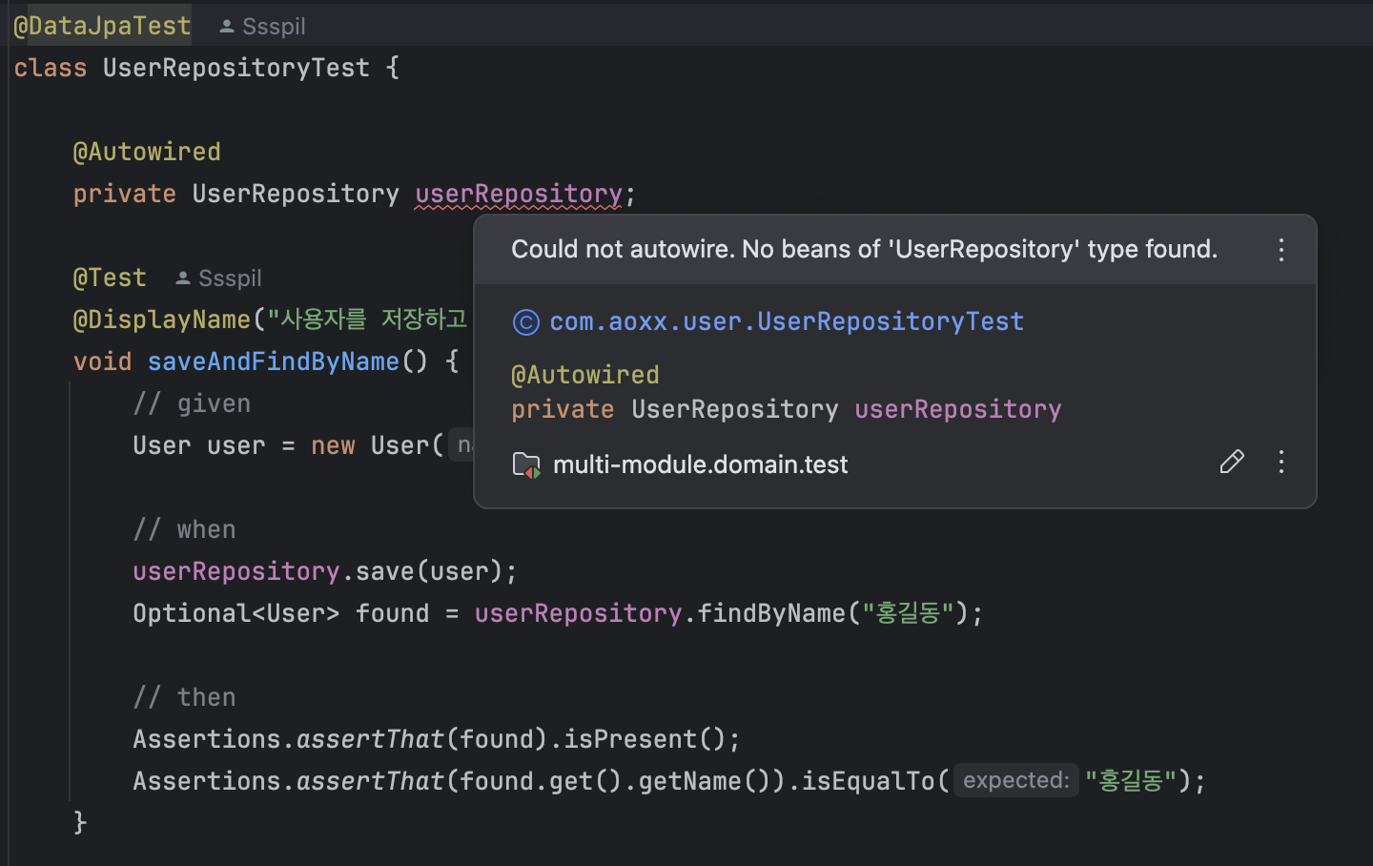Screen dimensions: 1373x866
Task: Click the parameter hint inside the User constructor
Action: 464,444
